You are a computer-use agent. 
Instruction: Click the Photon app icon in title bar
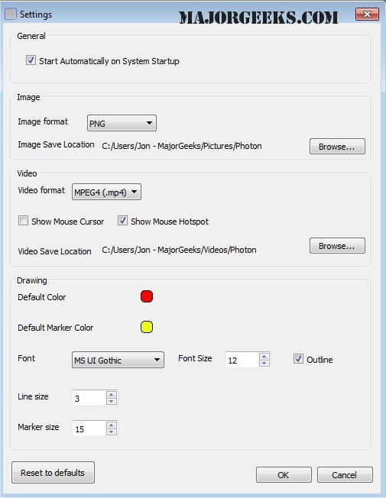pos(10,14)
